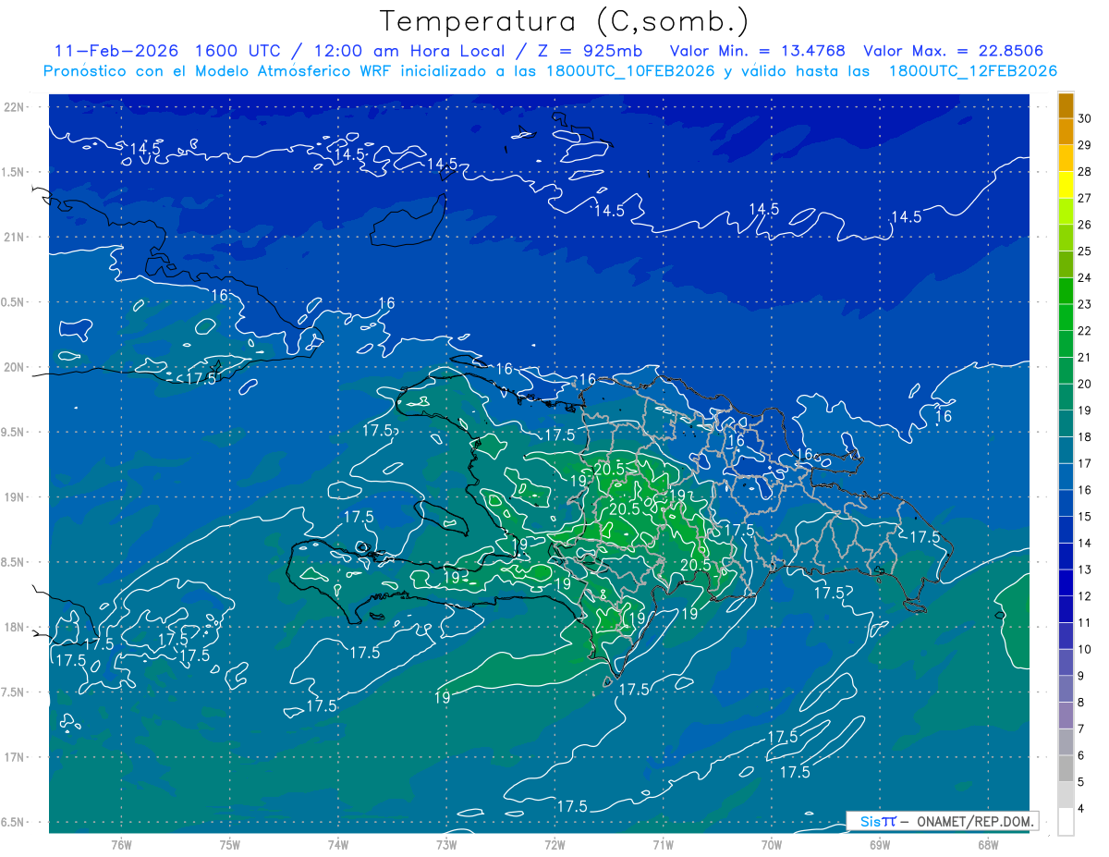The width and height of the screenshot is (1109, 857).
Task: Click the color bar segment between 11 and 12
Action: (x=1066, y=608)
